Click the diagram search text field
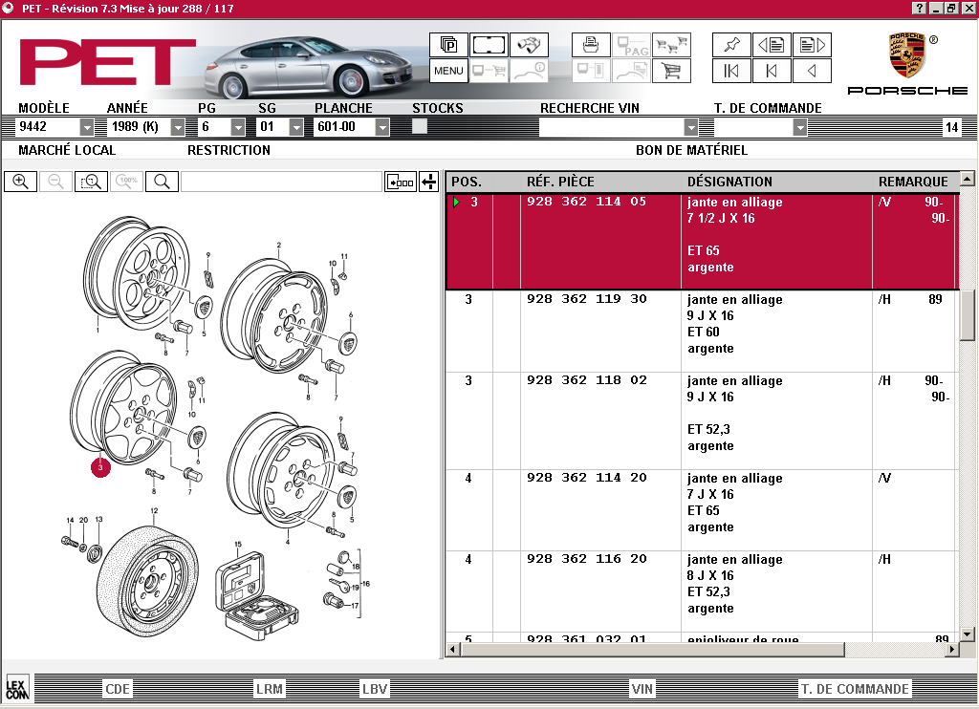Image resolution: width=979 pixels, height=709 pixels. click(281, 182)
